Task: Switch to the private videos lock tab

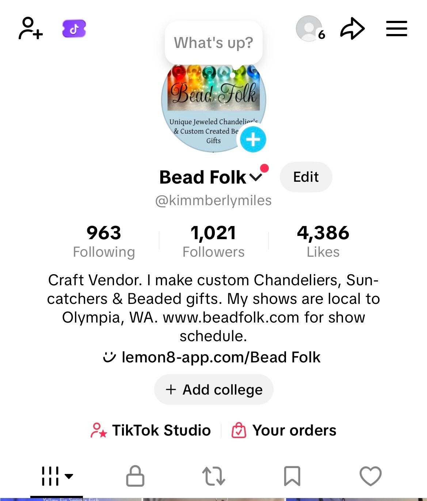Action: pos(135,476)
